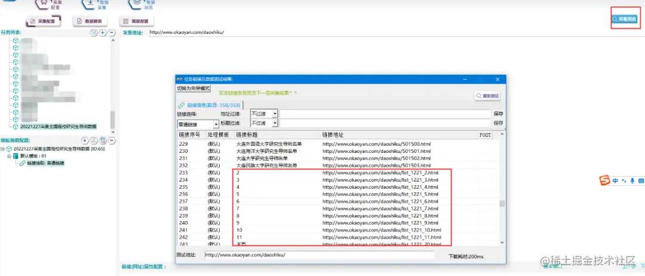Click the Sogou input method S icon

point(604,180)
